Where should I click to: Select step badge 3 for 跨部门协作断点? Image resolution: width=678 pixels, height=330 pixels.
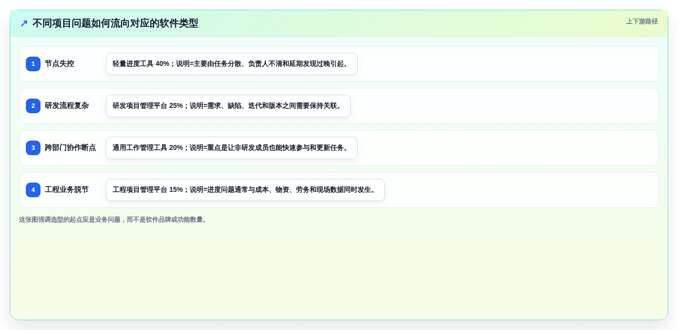click(33, 148)
